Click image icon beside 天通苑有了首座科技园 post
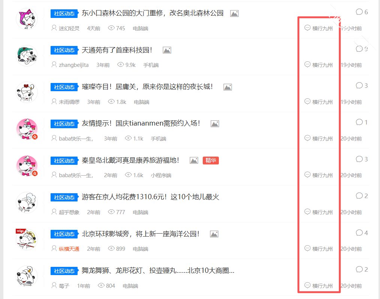Screen dimensions: 380x299 coord(167,50)
